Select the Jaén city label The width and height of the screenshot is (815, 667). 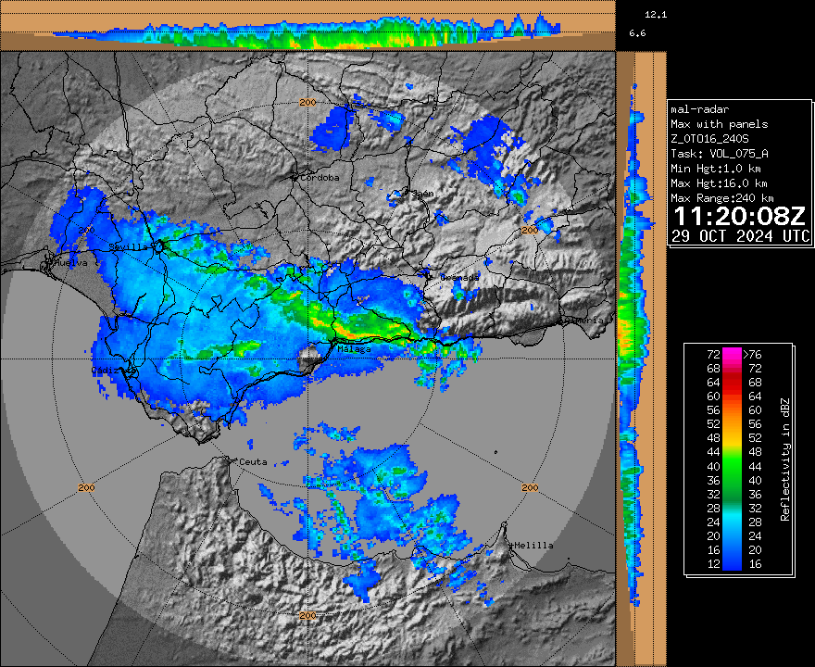[x=422, y=194]
